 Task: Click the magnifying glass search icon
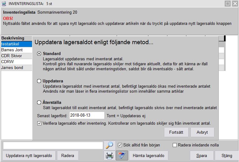(109, 145)
